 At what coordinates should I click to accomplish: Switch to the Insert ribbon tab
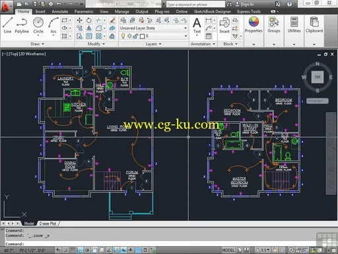pos(40,11)
